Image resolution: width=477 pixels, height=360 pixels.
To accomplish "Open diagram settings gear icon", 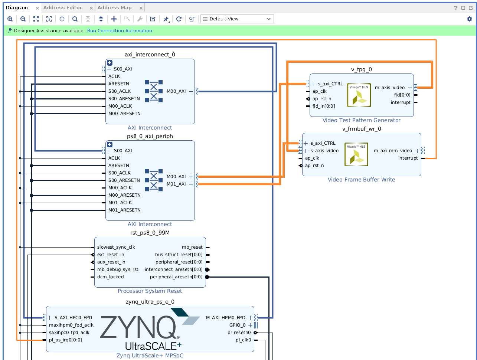I will click(470, 19).
